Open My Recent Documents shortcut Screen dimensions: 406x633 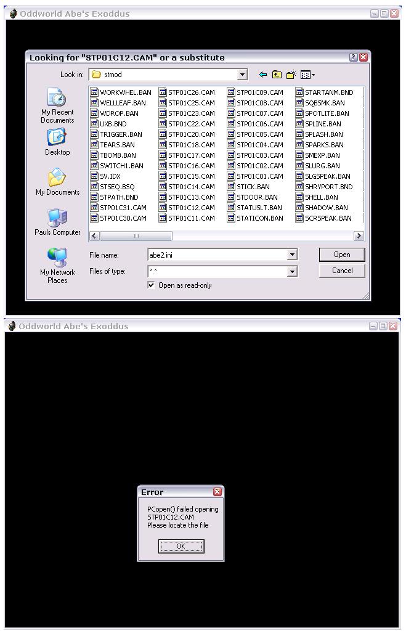pos(57,105)
